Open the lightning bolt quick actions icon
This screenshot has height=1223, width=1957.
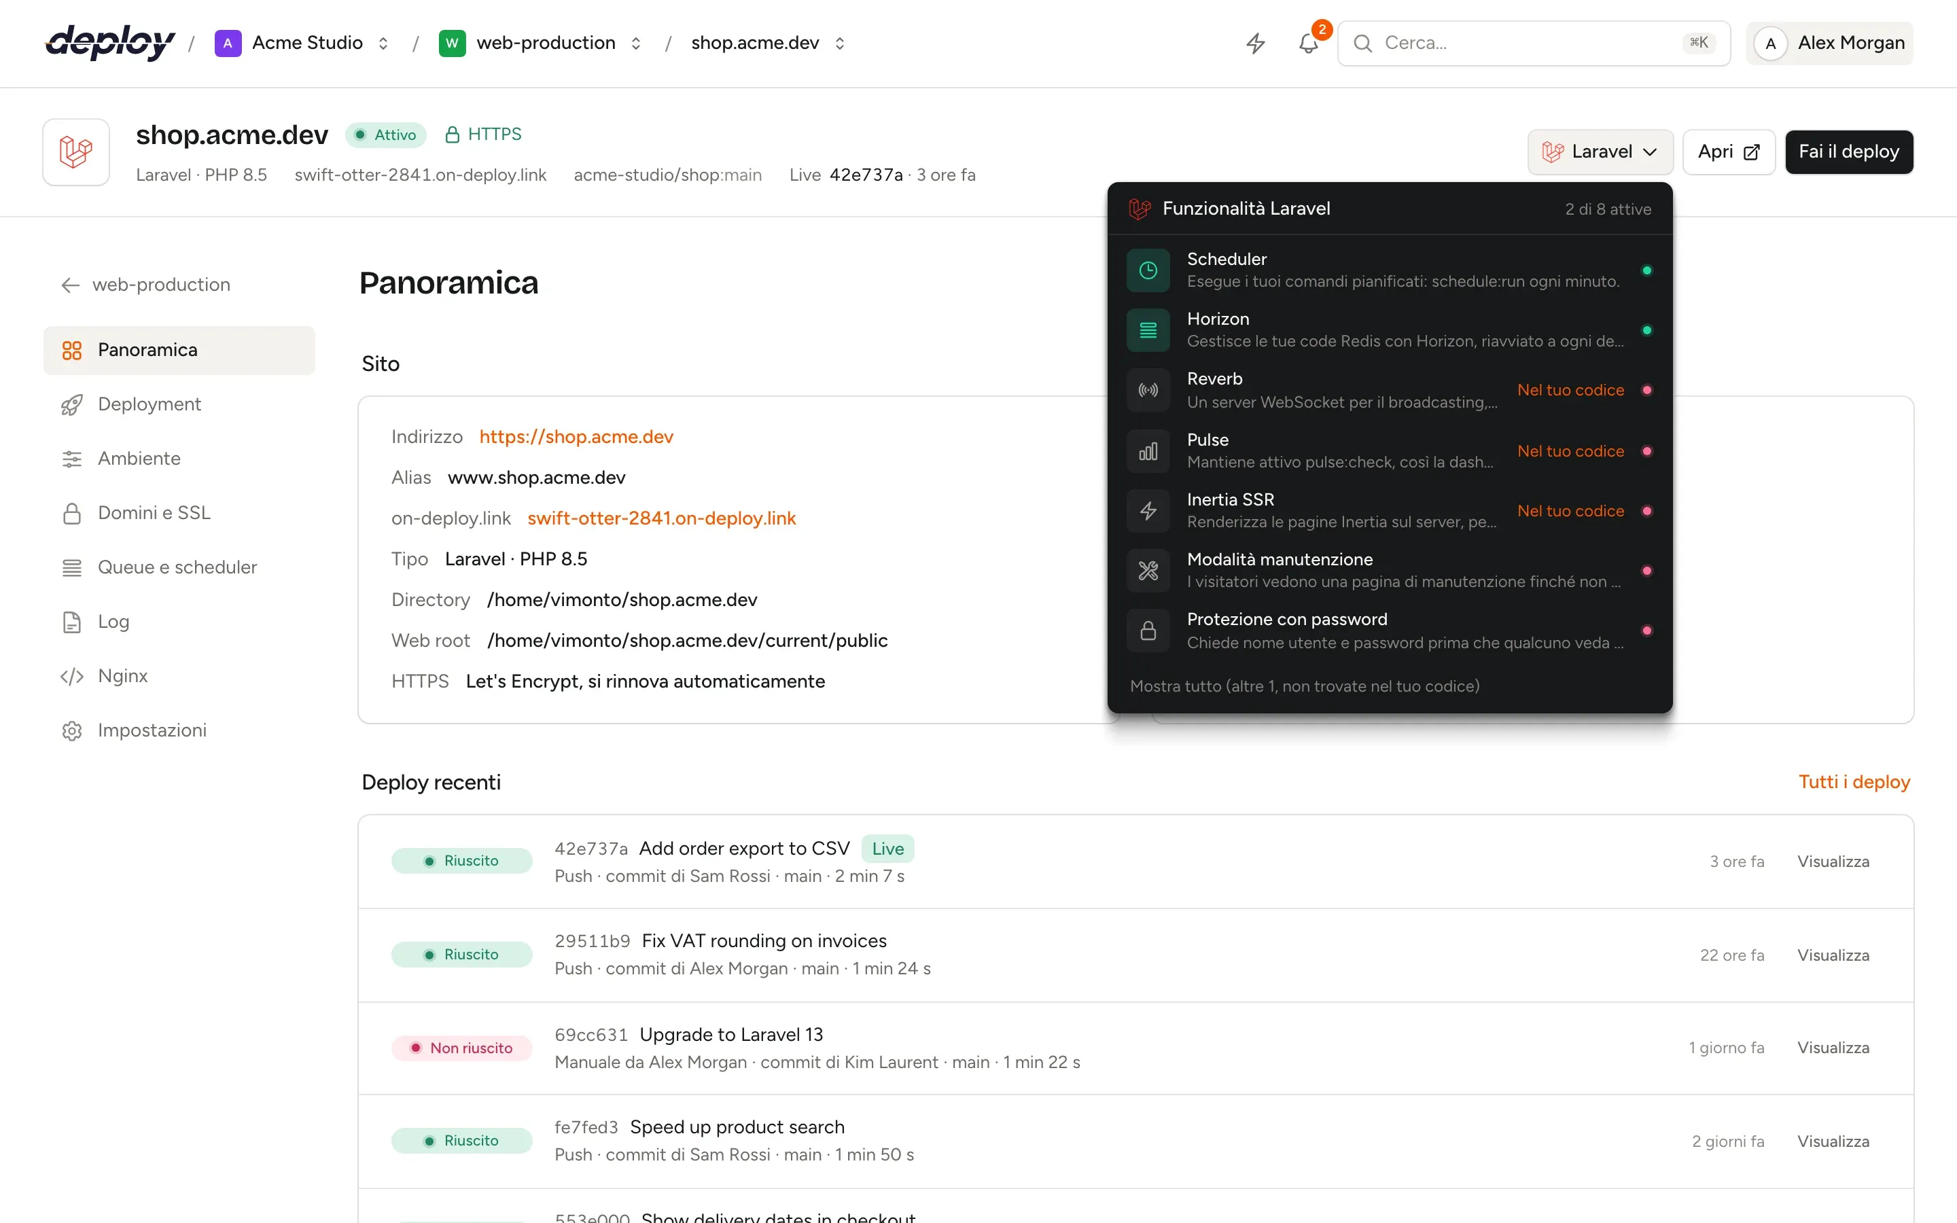point(1255,43)
